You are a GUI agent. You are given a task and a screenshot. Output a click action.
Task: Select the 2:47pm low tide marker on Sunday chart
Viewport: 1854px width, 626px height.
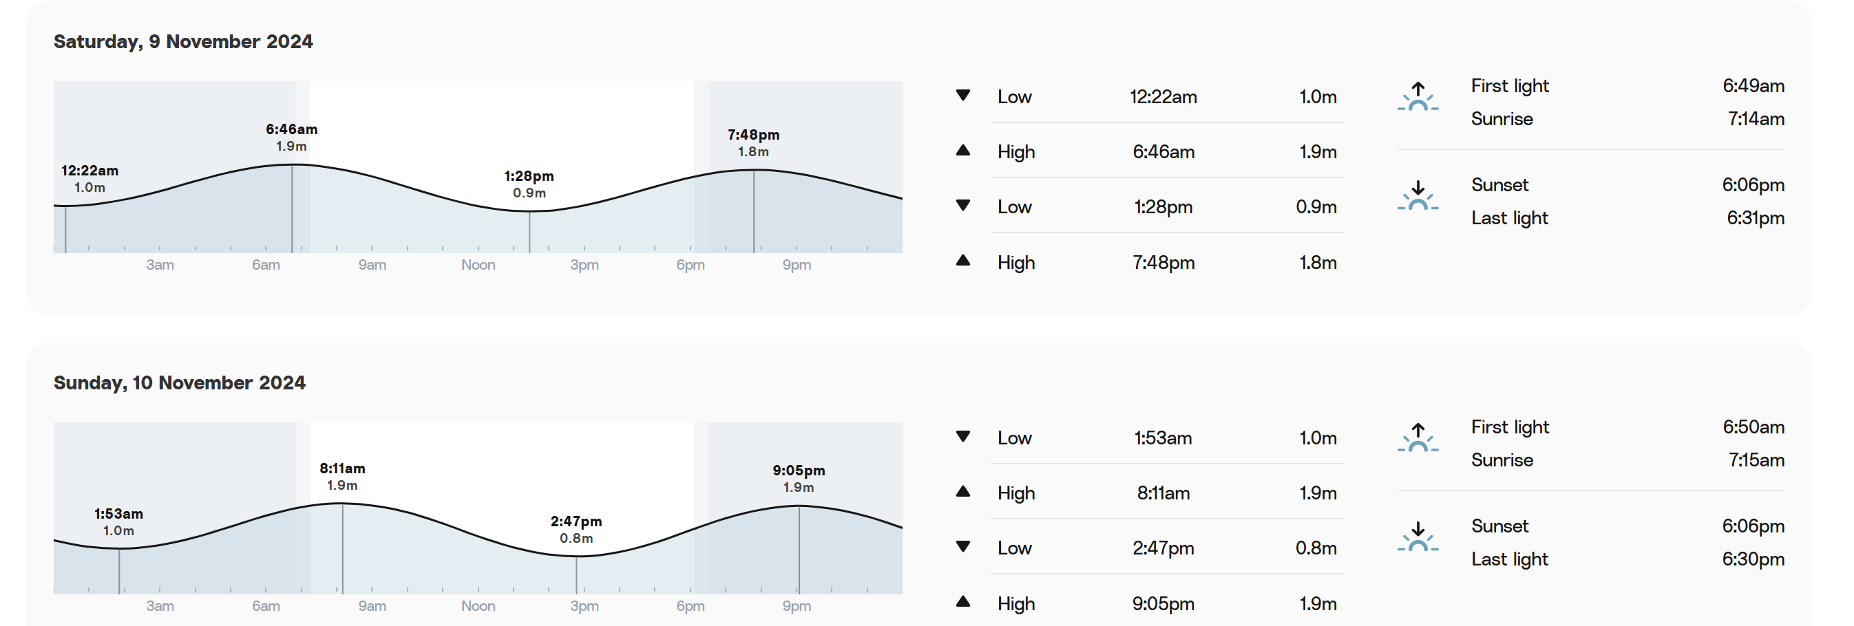(576, 529)
